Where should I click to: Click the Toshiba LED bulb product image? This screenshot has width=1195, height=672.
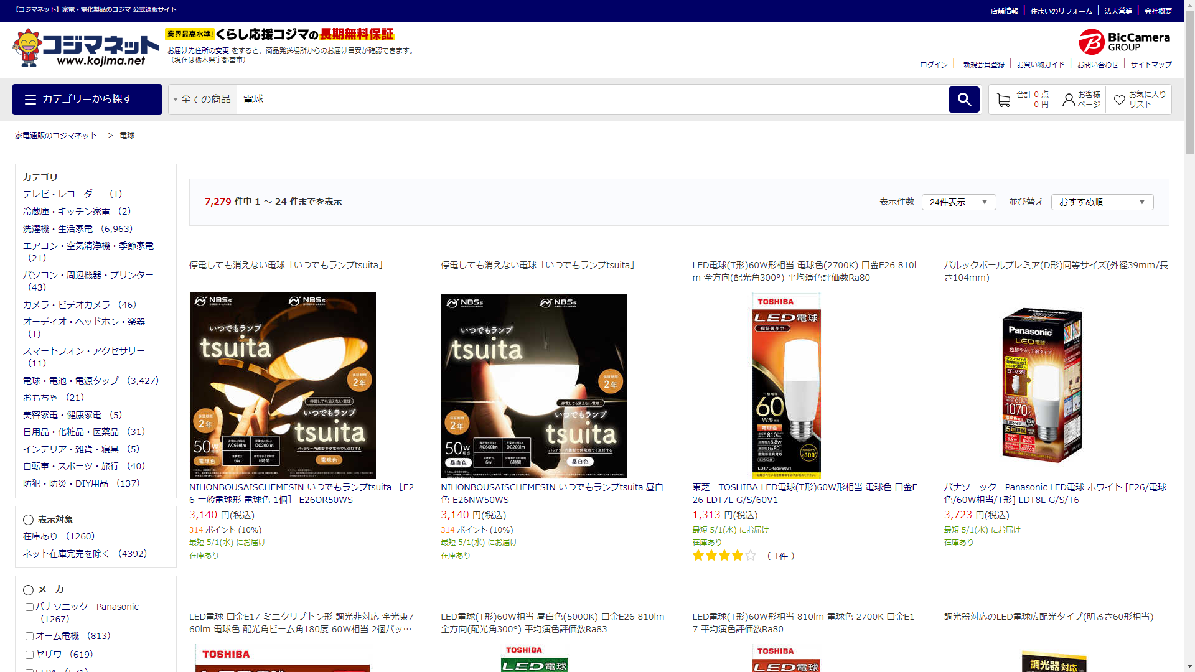pyautogui.click(x=786, y=386)
